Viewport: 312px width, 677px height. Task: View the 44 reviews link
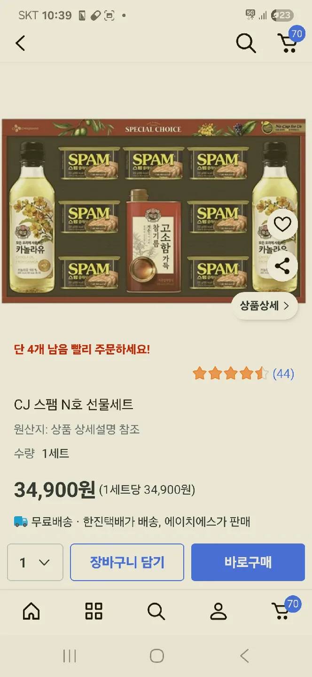[283, 374]
